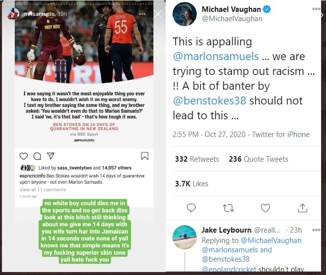Image resolution: width=326 pixels, height=275 pixels.
Task: Open @marlonsamuels mention in tweet text
Action: pyautogui.click(x=216, y=56)
